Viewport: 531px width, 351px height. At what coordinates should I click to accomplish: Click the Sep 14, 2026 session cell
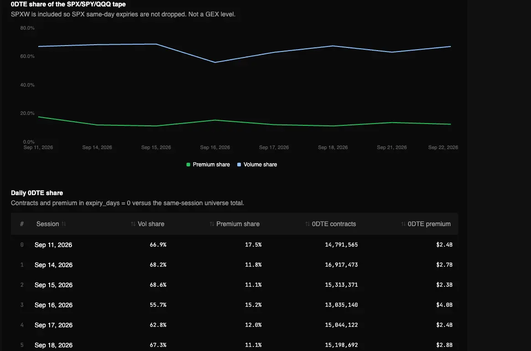(53, 265)
